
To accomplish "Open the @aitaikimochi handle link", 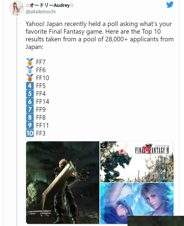I will point(41,12).
